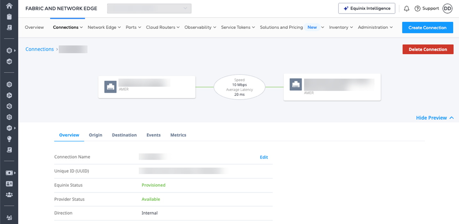Collapse preview with Hide Preview

(x=435, y=118)
